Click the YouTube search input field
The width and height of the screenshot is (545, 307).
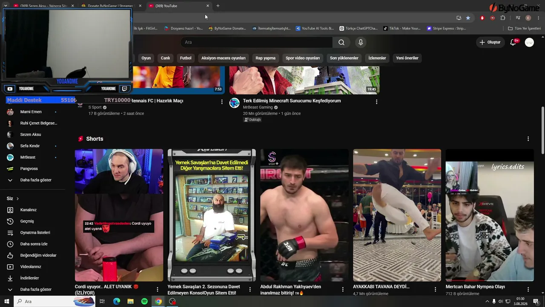pos(258,42)
